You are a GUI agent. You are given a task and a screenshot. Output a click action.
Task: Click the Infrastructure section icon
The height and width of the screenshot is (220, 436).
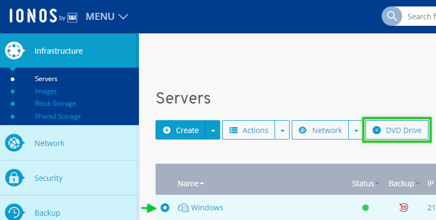(15, 51)
